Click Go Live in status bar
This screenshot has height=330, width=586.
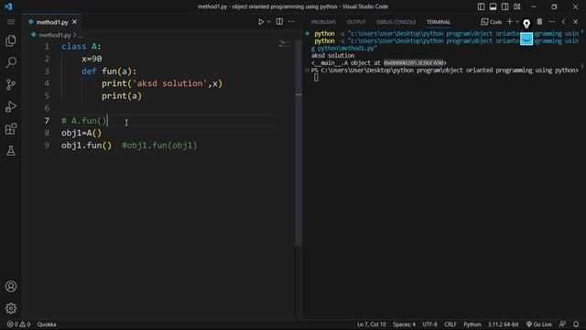coord(539,324)
